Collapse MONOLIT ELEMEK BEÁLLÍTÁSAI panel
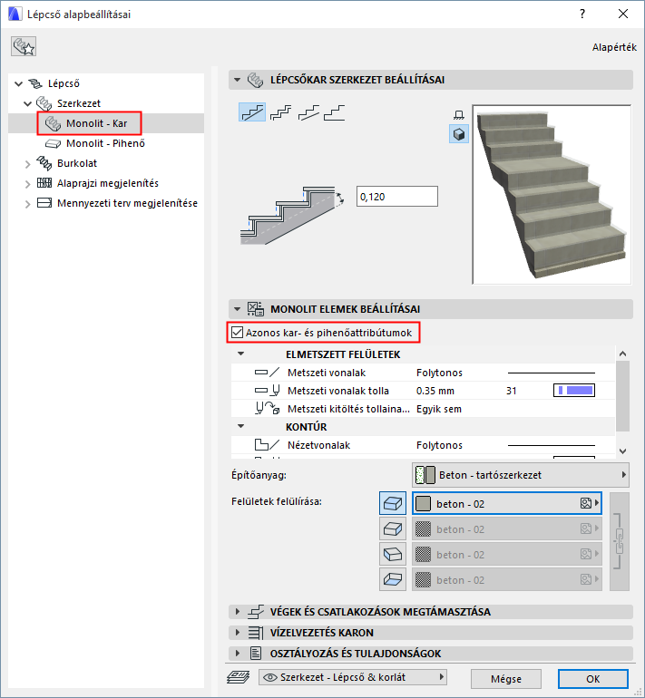645x698 pixels. [238, 309]
